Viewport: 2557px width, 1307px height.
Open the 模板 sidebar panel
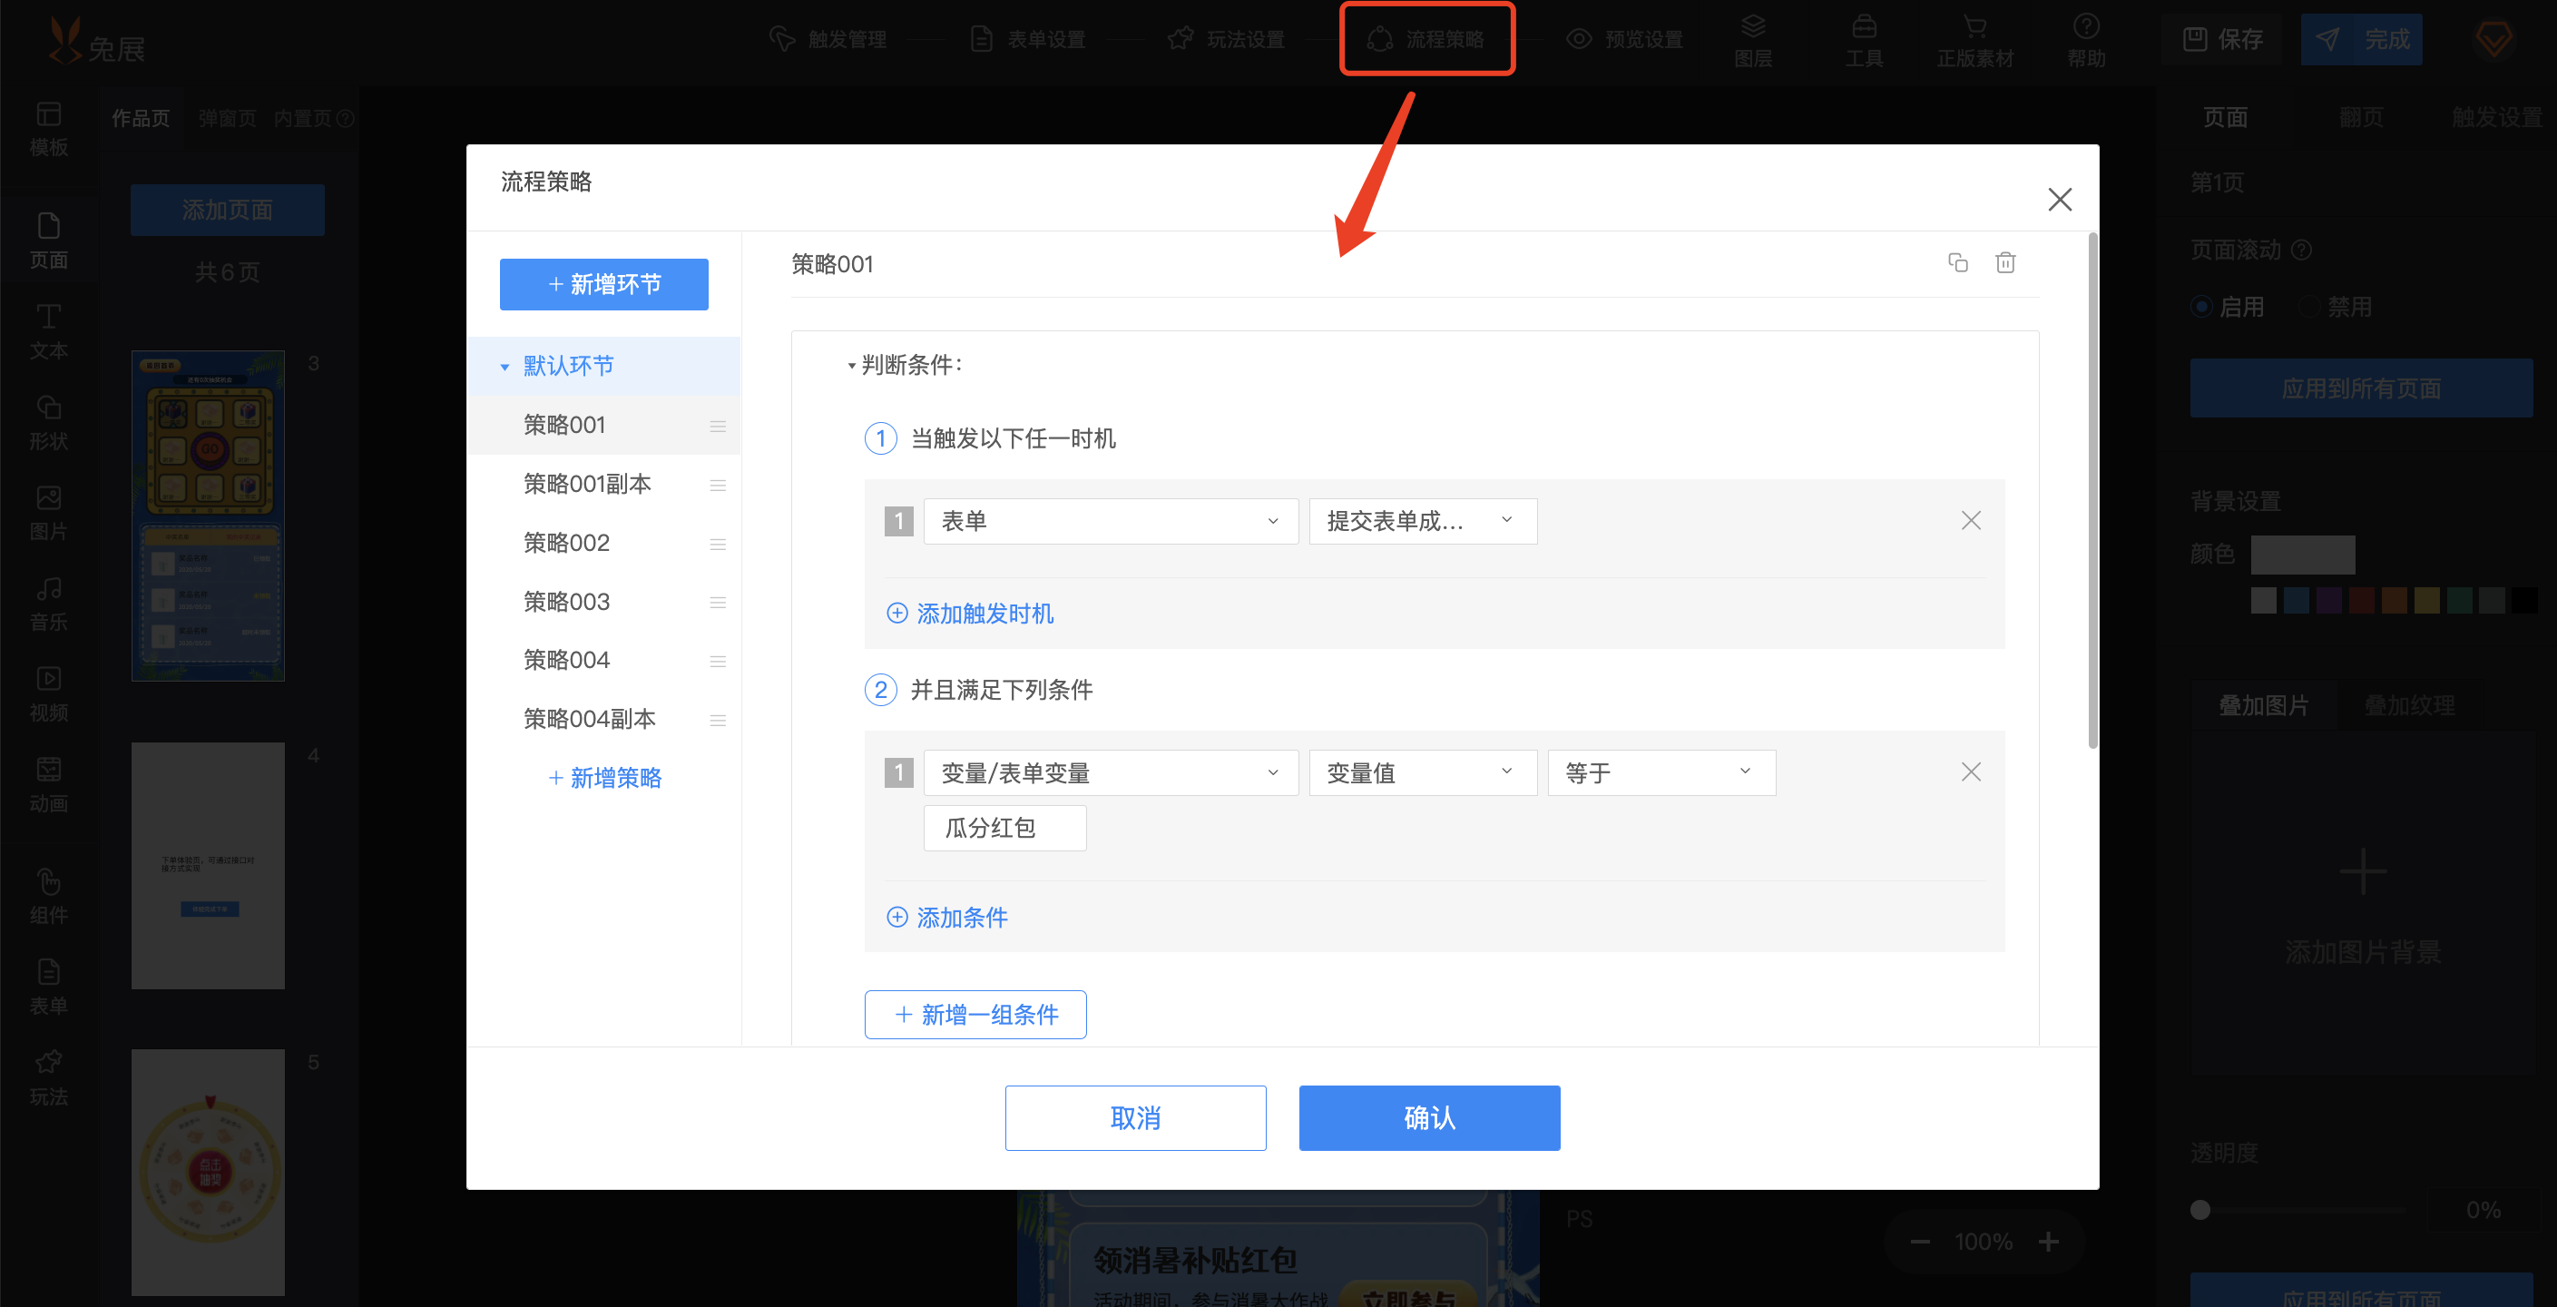click(x=49, y=129)
